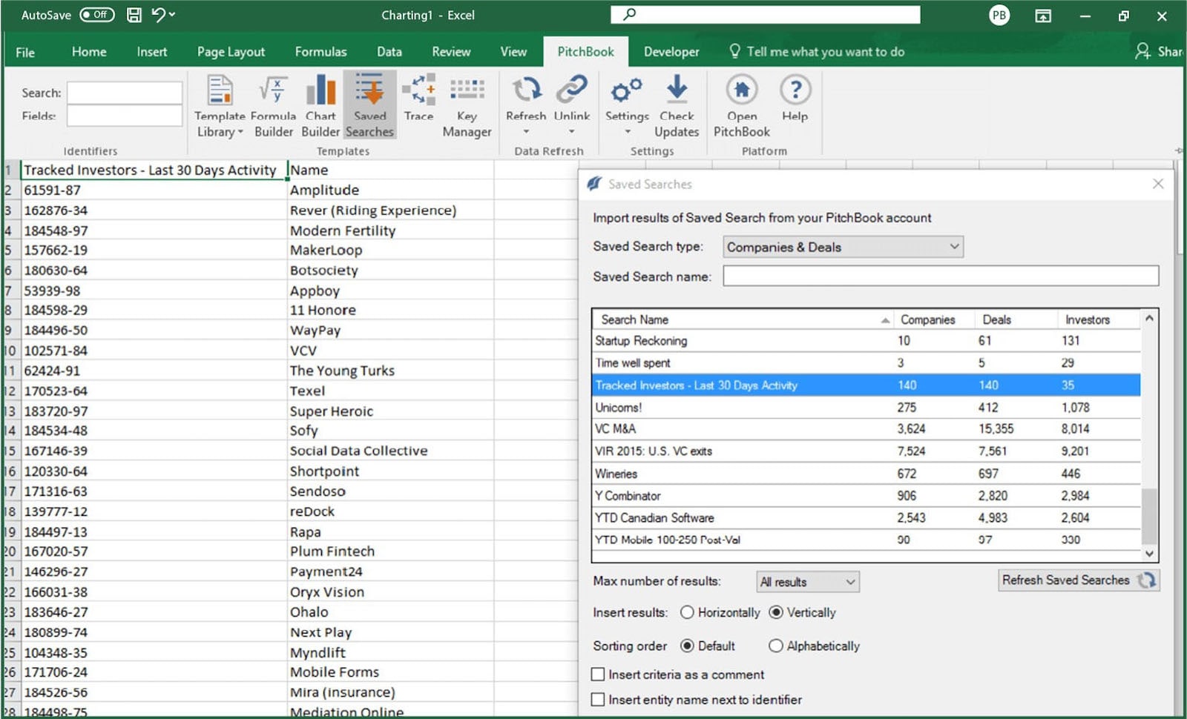
Task: Check for Updates download icon
Action: (677, 90)
